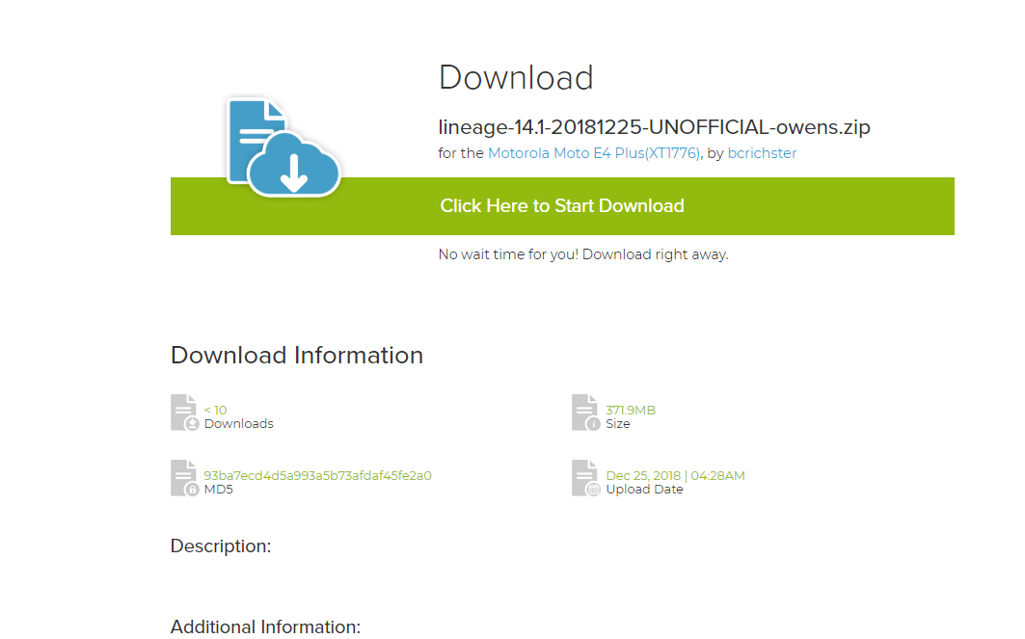Click the 'No wait time for you' message
The height and width of the screenshot is (639, 1025).
(583, 254)
